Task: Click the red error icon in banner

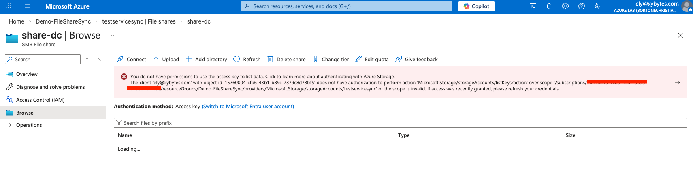Action: [x=124, y=77]
